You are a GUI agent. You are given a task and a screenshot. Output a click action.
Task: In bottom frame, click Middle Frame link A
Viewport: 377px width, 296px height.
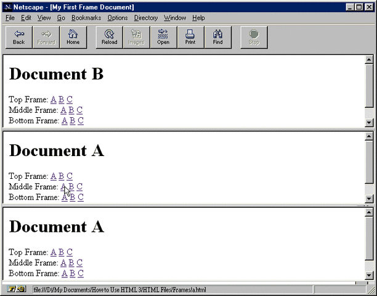click(63, 263)
